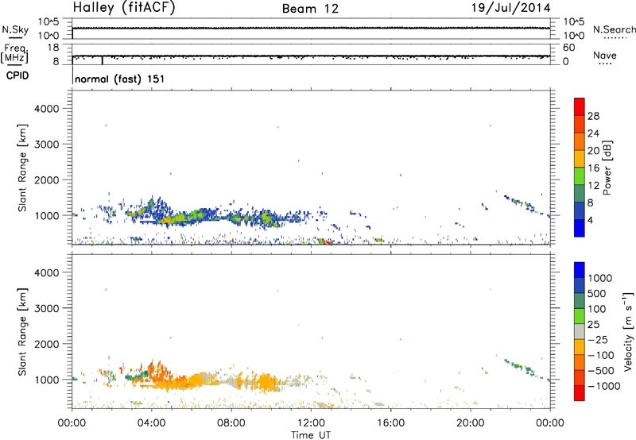The image size is (636, 440).
Task: Pick the light green 12–16 dB Power segment
Action: click(x=580, y=176)
